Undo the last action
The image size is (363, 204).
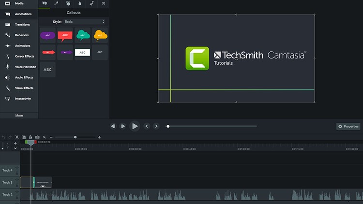tap(3, 137)
